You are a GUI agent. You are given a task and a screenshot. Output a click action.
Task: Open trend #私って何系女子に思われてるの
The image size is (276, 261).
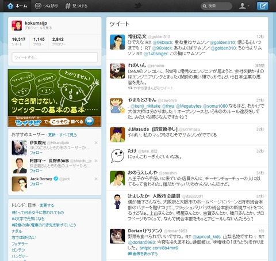38,213
